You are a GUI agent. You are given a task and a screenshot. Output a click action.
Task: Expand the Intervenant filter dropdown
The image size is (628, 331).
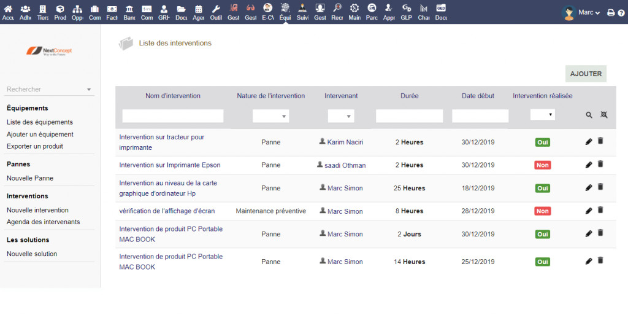tap(340, 116)
